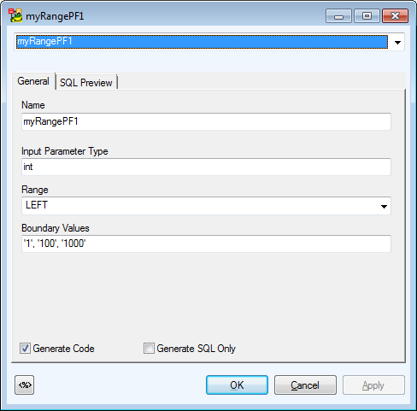The height and width of the screenshot is (411, 417).
Task: Minimize the myRangePF1 dialog window
Action: (x=338, y=16)
